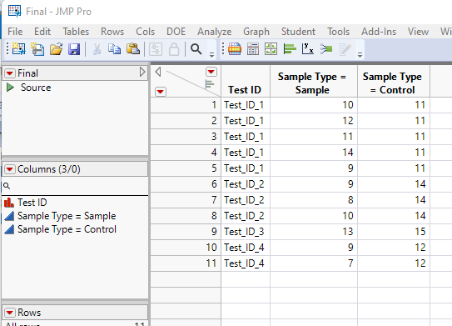This screenshot has width=452, height=326.
Task: Open the Rows panel red triangle menu
Action: point(9,313)
